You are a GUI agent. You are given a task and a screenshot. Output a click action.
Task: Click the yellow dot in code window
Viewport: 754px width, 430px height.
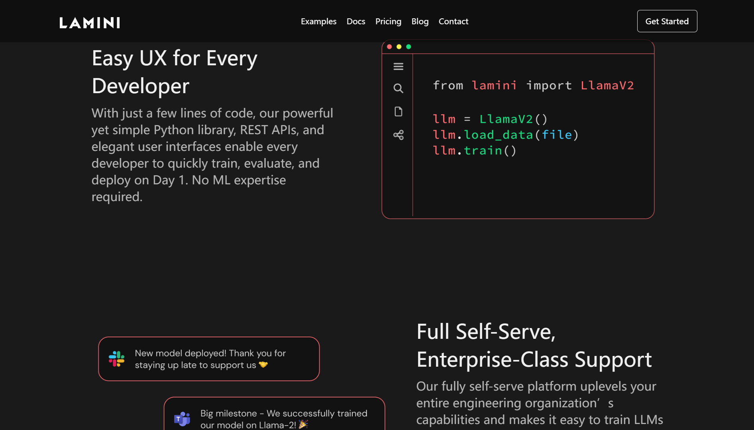(399, 47)
